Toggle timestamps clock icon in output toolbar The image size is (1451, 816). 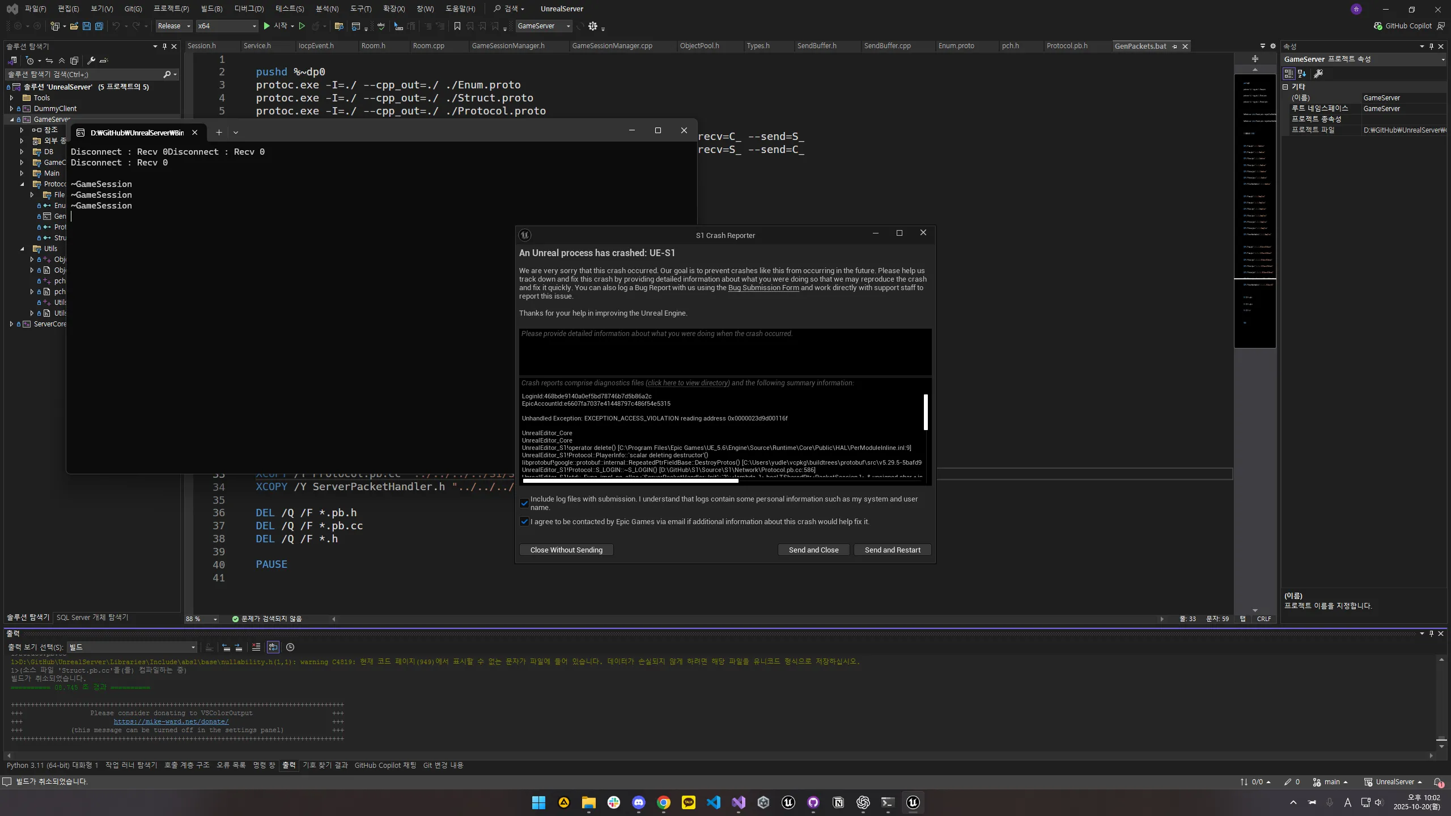(x=290, y=647)
